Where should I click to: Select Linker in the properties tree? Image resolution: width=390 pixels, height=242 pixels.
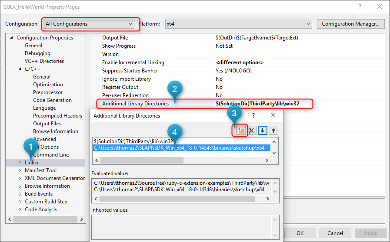[32, 163]
